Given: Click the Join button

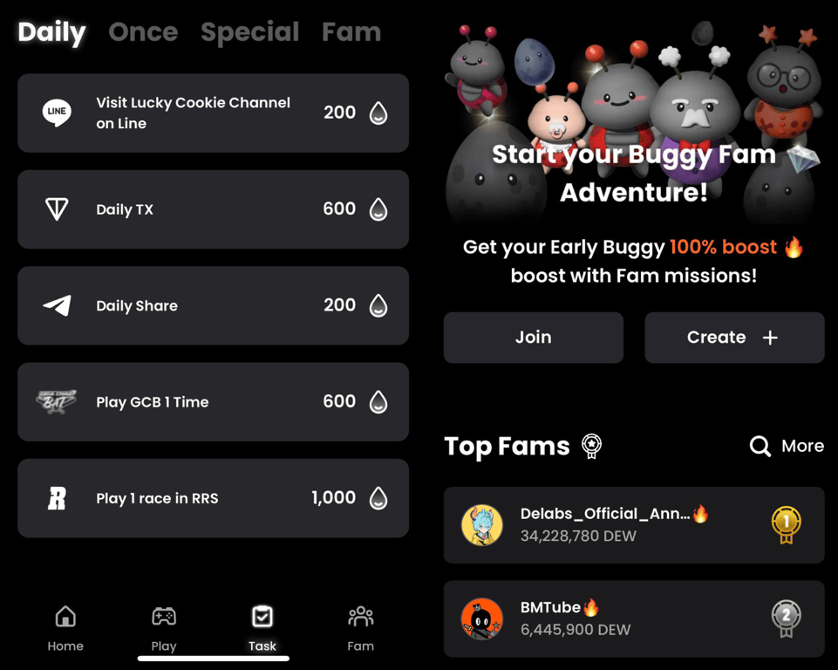Looking at the screenshot, I should (534, 338).
